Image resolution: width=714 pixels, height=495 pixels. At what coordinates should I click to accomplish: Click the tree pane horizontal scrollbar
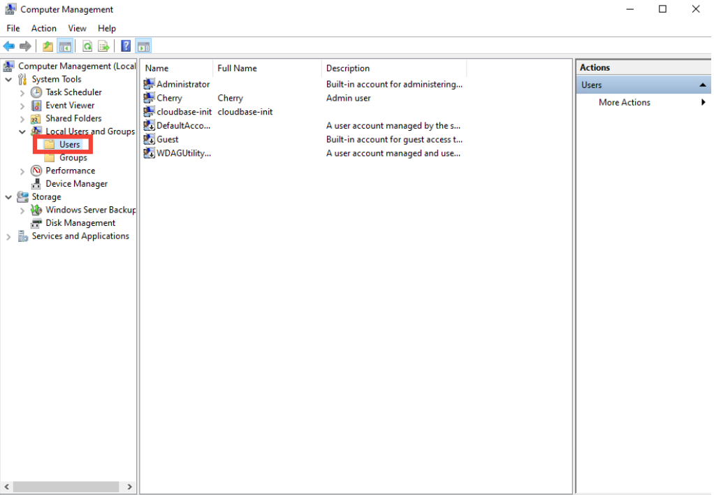[x=68, y=487]
